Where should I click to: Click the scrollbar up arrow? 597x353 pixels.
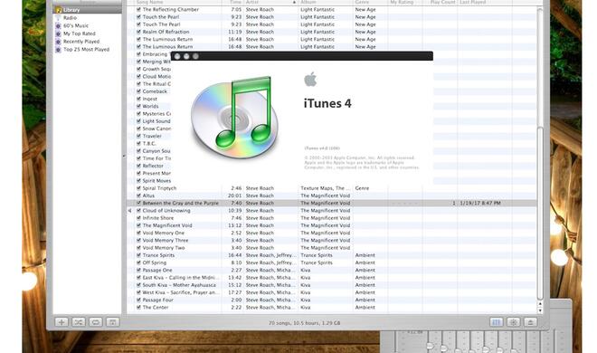click(540, 304)
